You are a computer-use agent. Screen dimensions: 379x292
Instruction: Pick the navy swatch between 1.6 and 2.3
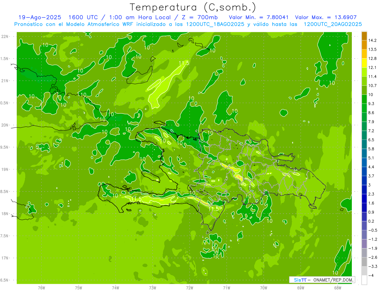click(x=364, y=198)
